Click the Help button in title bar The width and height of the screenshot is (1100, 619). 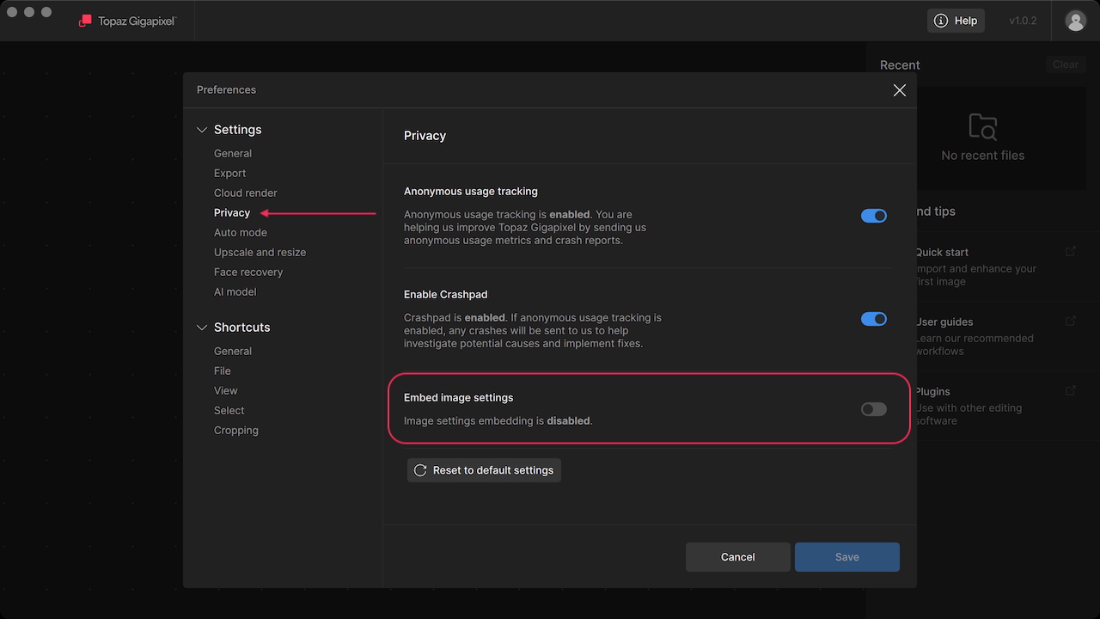[956, 21]
